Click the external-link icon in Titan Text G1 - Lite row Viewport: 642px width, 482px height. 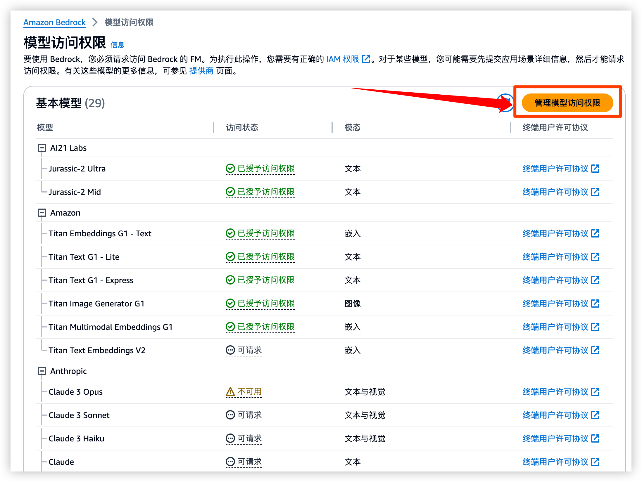595,257
